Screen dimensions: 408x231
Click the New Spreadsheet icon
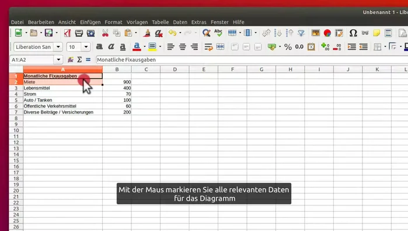pyautogui.click(x=19, y=33)
